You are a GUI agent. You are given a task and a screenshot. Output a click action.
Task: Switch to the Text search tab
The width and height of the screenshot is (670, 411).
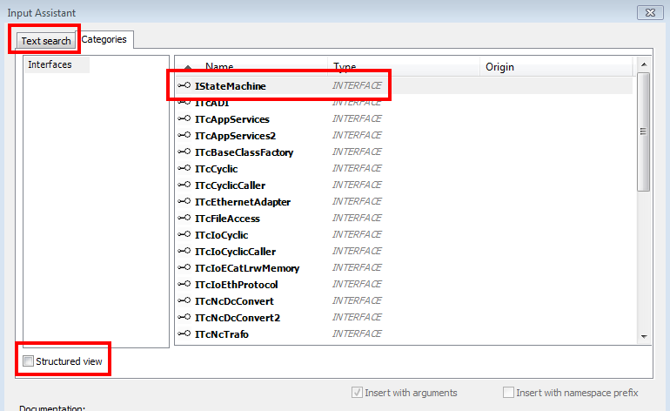tap(46, 41)
